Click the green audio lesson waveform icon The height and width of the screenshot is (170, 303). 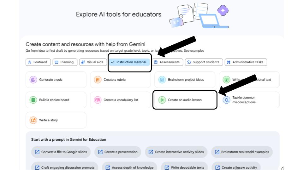pyautogui.click(x=162, y=100)
